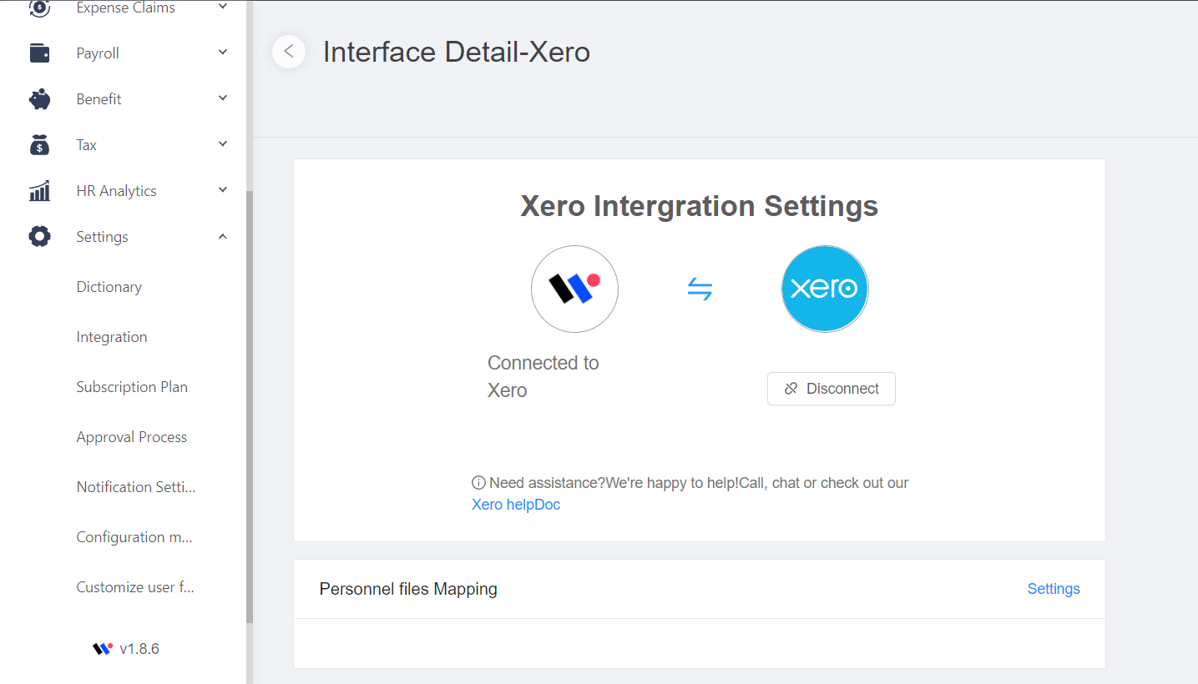Screen dimensions: 1198x684
Task: Open Approval Process in the sidebar
Action: [x=132, y=437]
